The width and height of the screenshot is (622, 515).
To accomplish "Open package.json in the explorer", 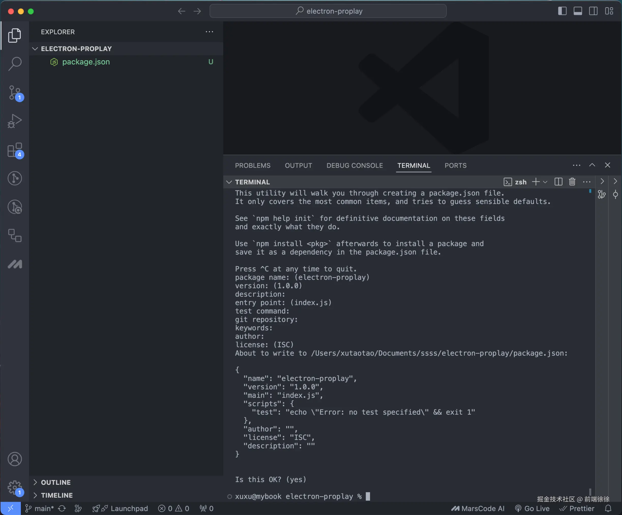I will (86, 62).
